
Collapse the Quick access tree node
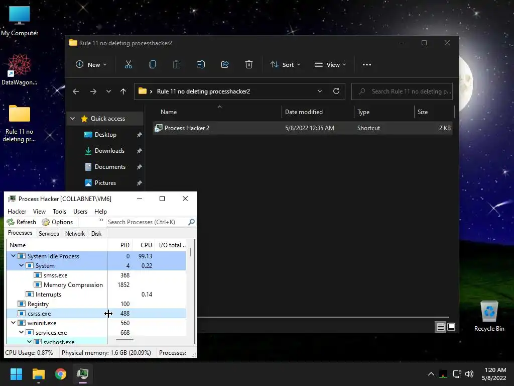73,119
